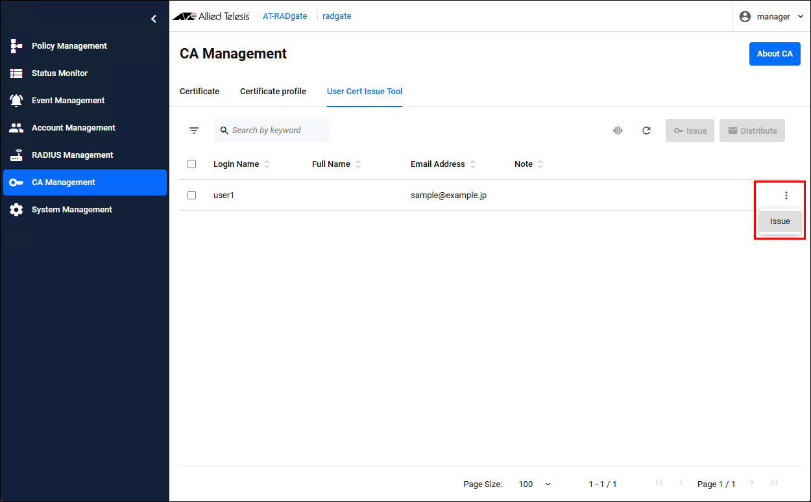Click the System Management gear icon
Viewport: 811px width, 502px height.
click(16, 210)
